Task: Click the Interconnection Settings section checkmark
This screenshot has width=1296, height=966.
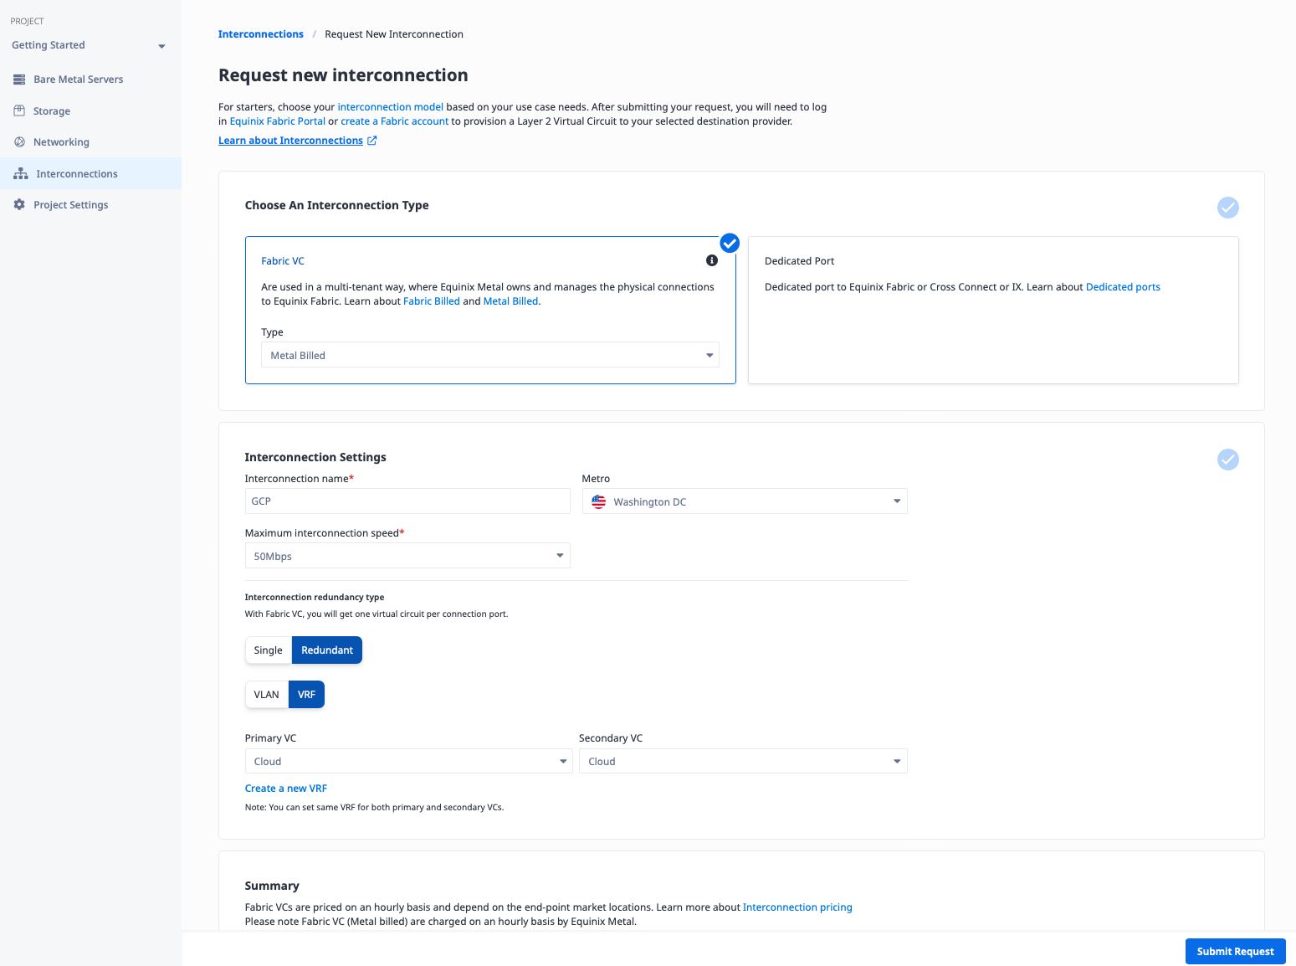Action: tap(1227, 459)
